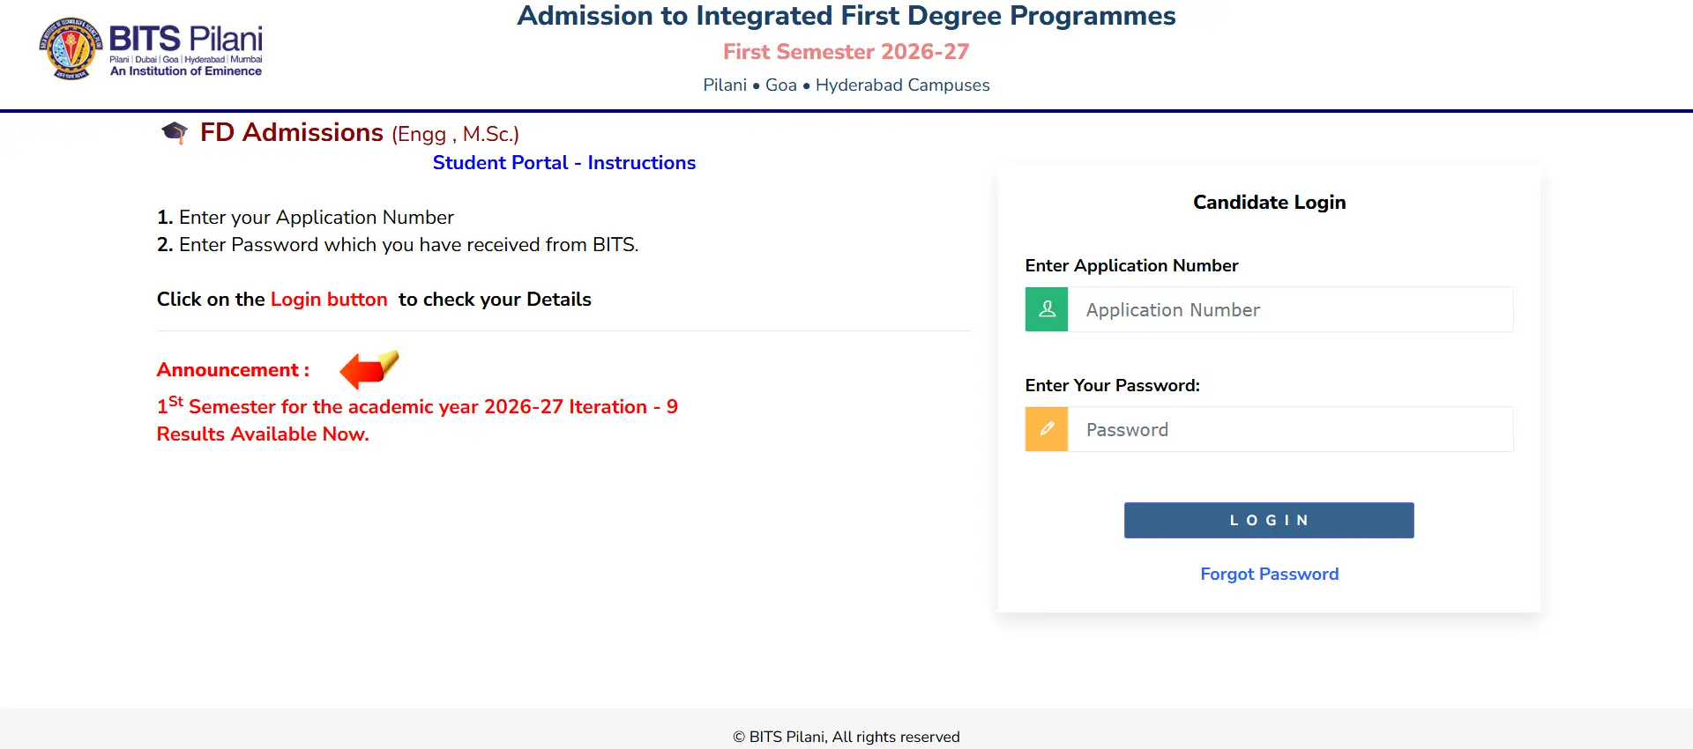This screenshot has height=749, width=1693.
Task: Click the '© BITS Pilani, All rights reserved' footer
Action: pyautogui.click(x=846, y=737)
